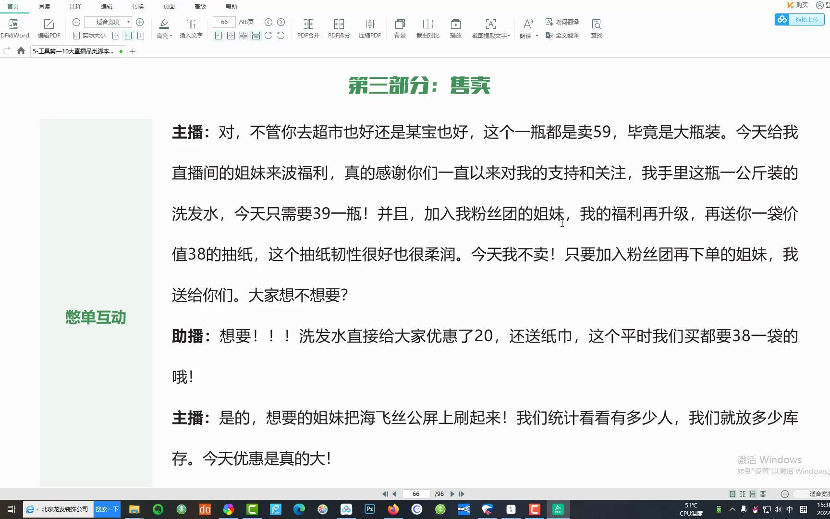Go to previous page via toolbar arrow
The height and width of the screenshot is (519, 830).
point(269,22)
